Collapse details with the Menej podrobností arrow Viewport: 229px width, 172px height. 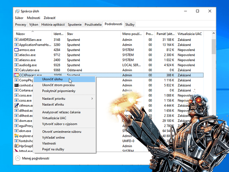pos(18,158)
